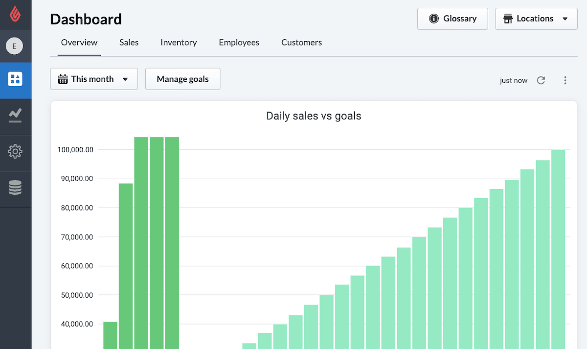Click the Lightspeed flame logo
587x349 pixels.
(15, 14)
